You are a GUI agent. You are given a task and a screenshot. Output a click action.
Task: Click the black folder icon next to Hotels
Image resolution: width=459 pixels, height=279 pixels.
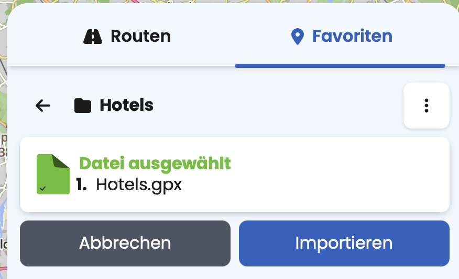click(x=83, y=106)
